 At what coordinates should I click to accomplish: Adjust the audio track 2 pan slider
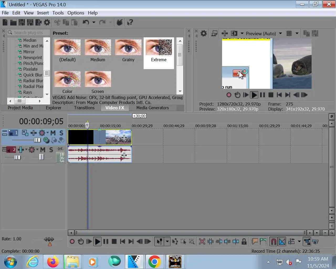pos(41,157)
